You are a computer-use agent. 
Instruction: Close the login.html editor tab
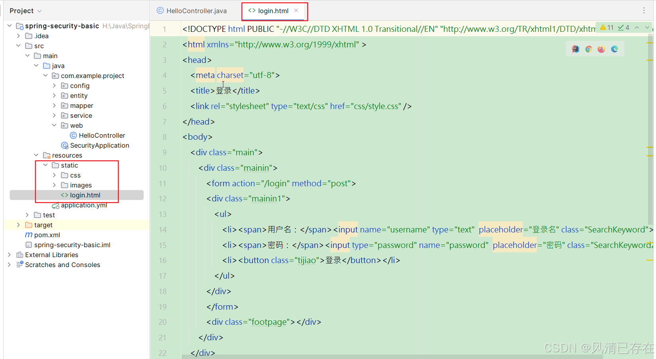[296, 11]
